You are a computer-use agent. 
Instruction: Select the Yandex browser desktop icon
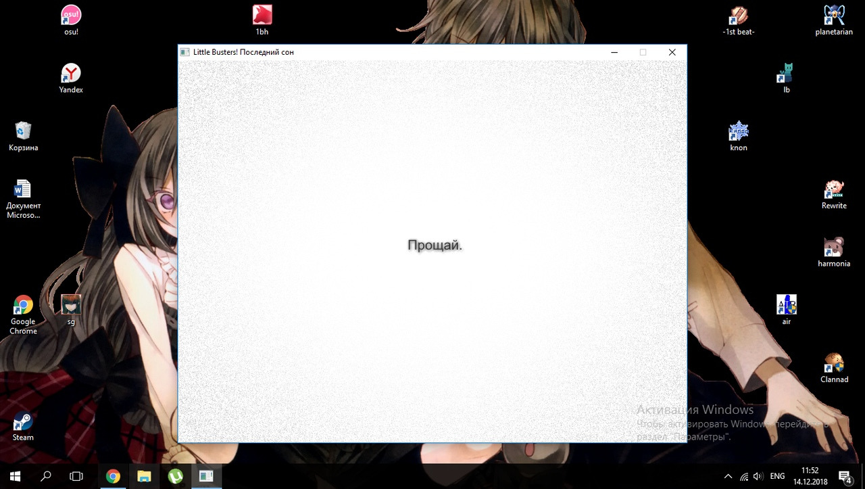71,73
